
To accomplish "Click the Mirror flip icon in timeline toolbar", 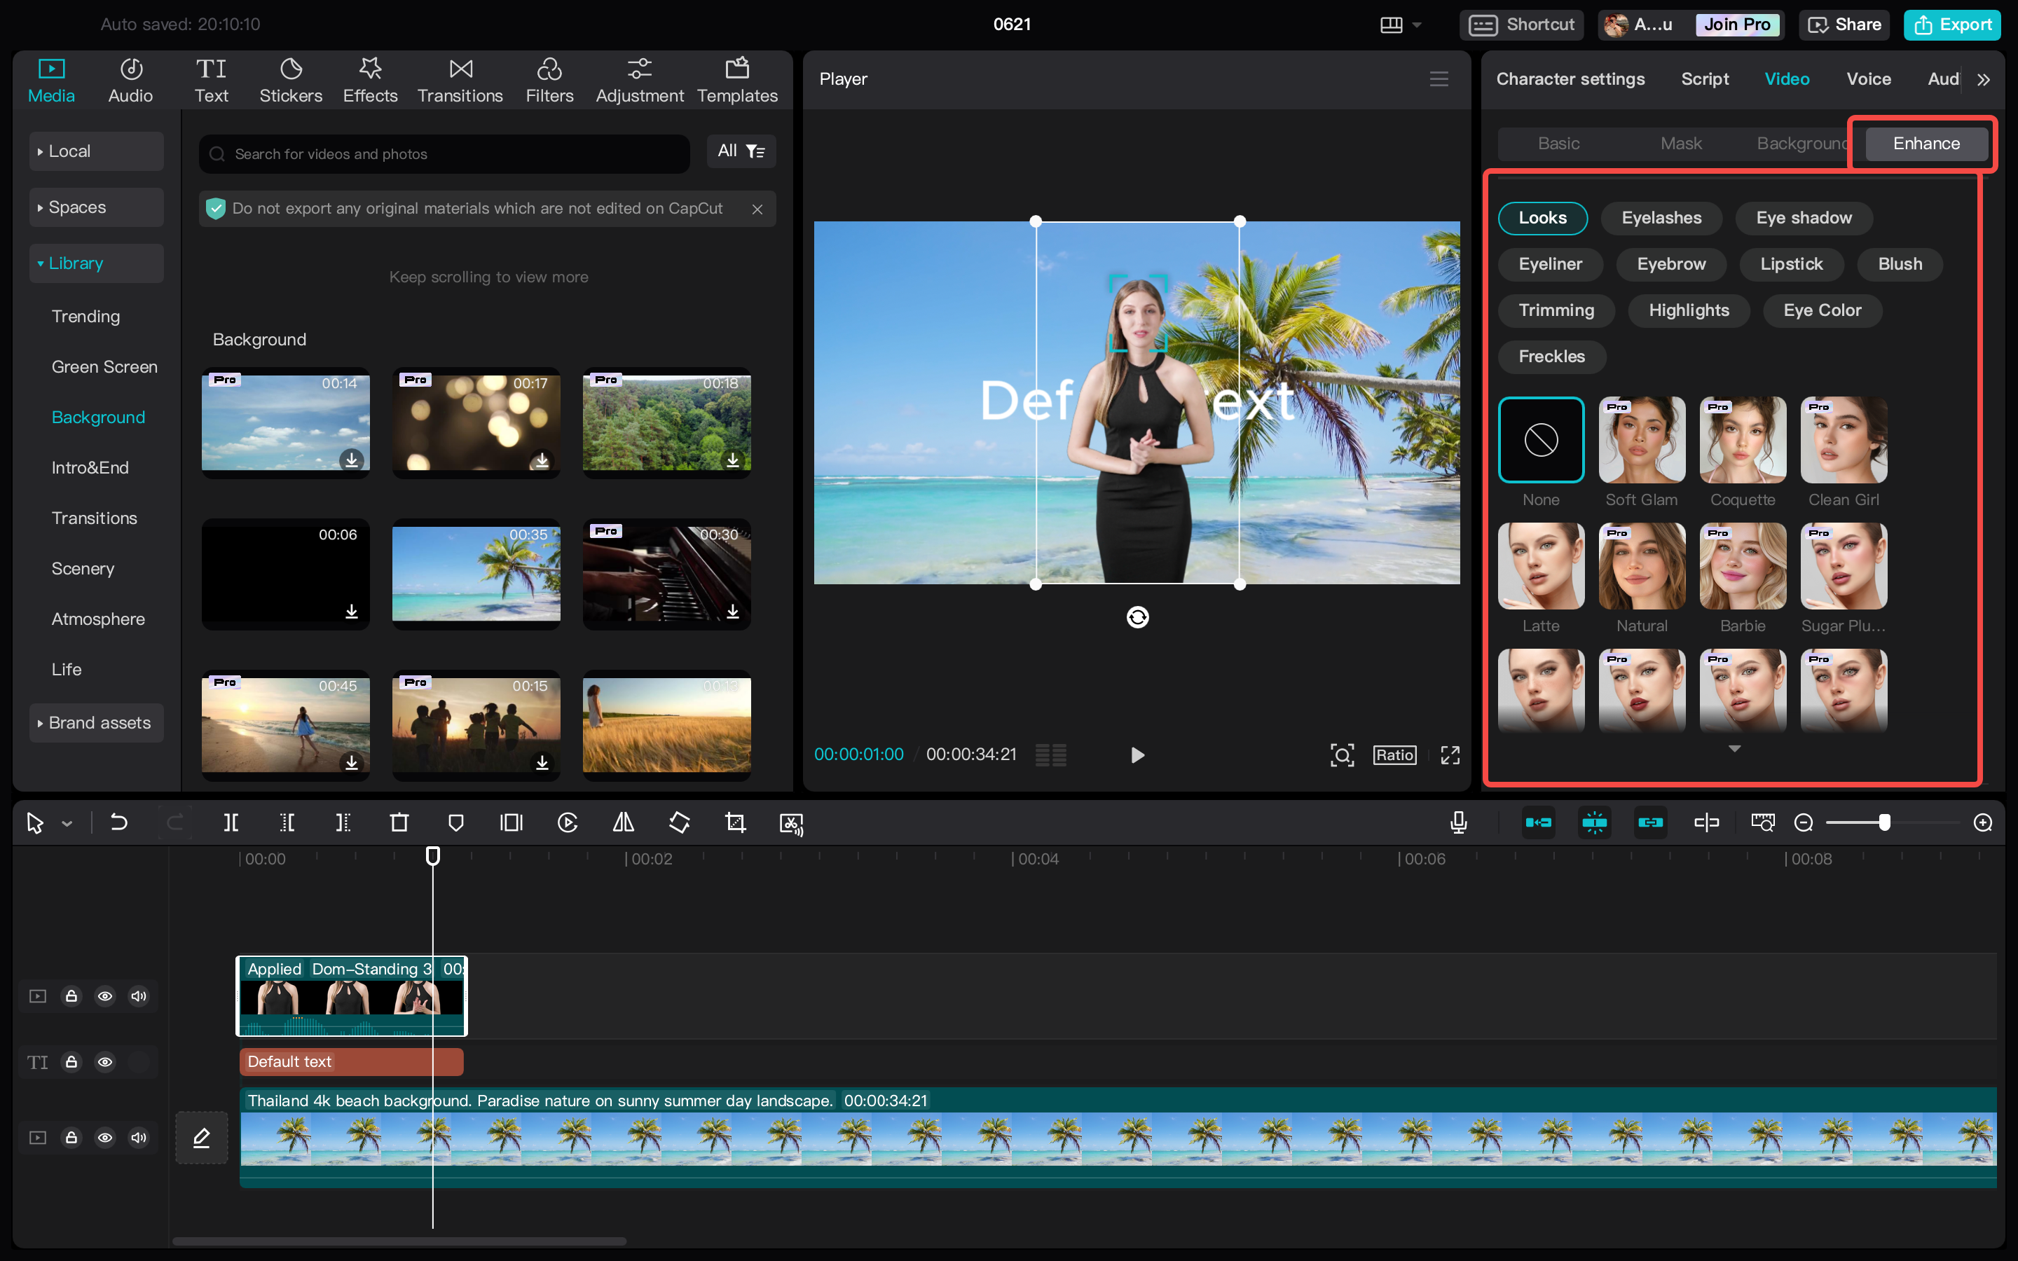I will tap(623, 823).
